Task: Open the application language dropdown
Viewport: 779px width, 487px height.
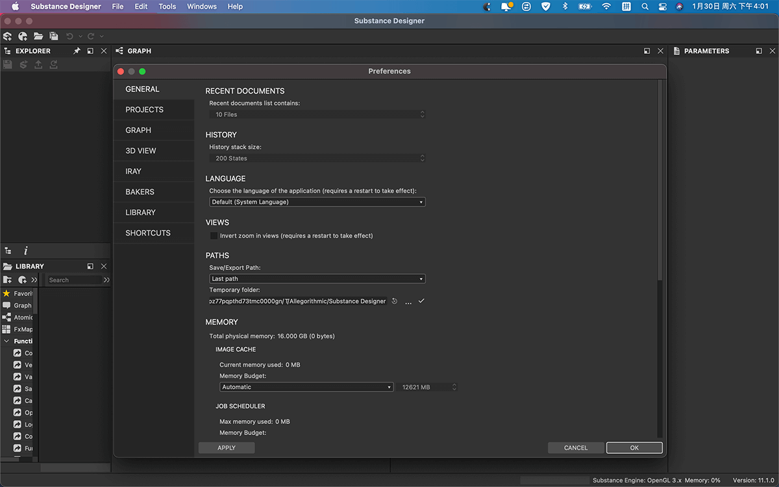Action: click(x=317, y=202)
